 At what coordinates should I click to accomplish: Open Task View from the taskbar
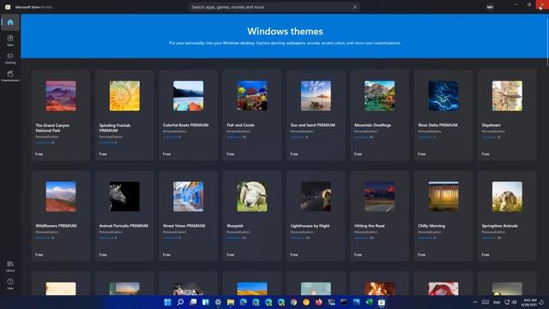point(193,302)
